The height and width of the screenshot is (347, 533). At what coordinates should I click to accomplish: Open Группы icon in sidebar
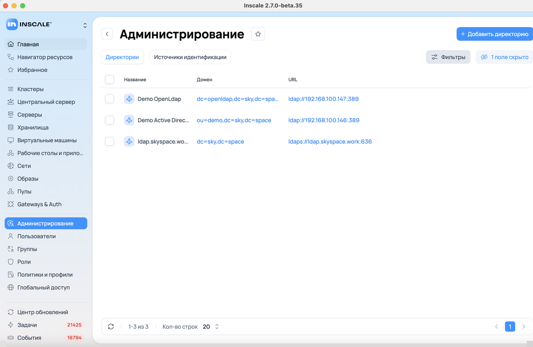[x=11, y=249]
